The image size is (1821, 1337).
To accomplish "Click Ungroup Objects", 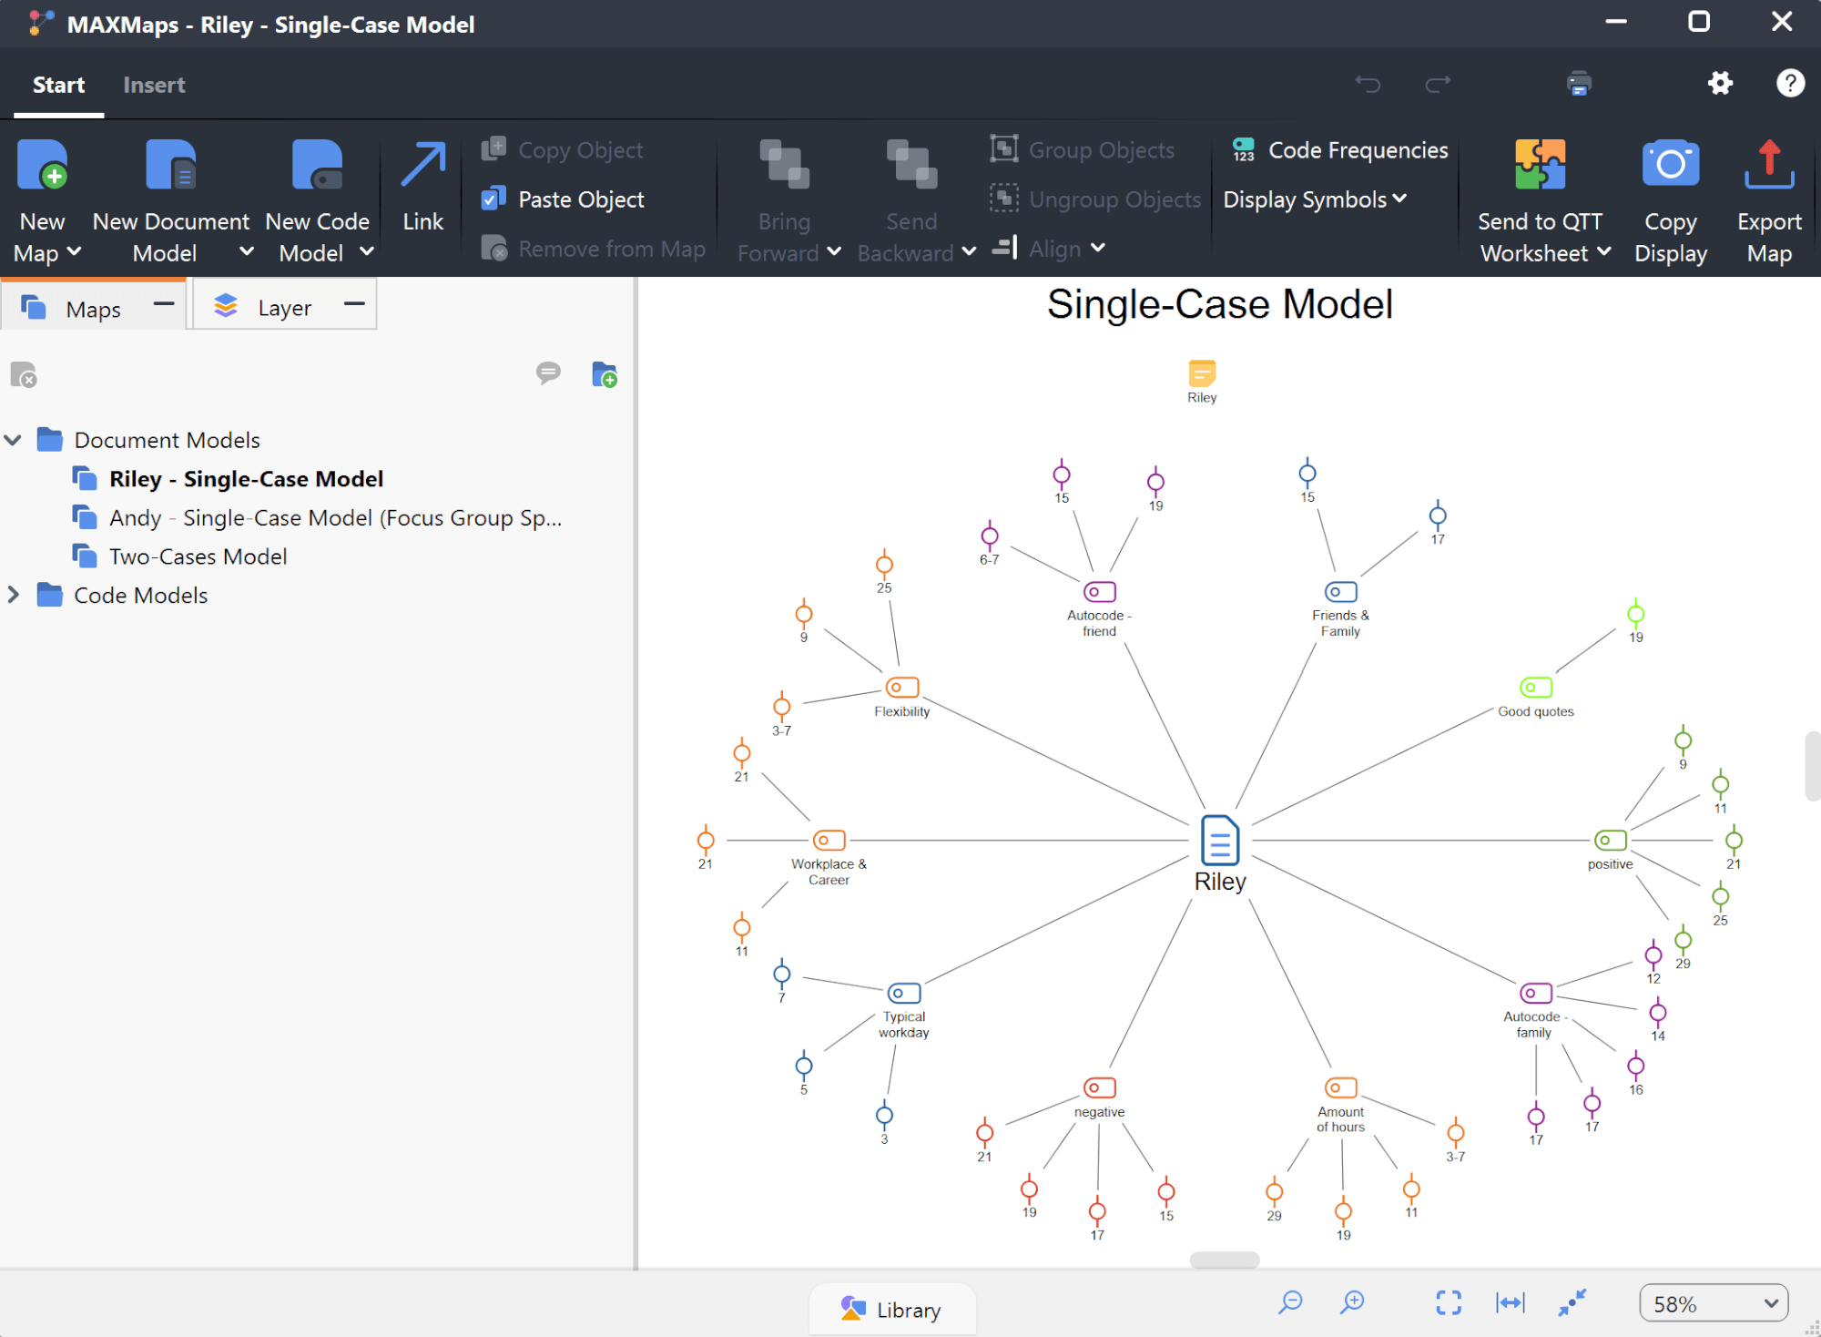I will tap(1096, 199).
